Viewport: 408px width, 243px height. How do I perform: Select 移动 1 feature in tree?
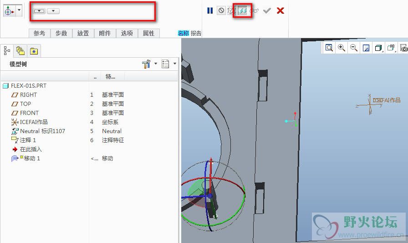pos(32,159)
